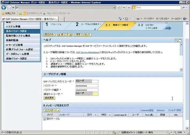Screen dimensions: 190x135
Task: Click the パスワード確認 input field
Action: (87, 90)
